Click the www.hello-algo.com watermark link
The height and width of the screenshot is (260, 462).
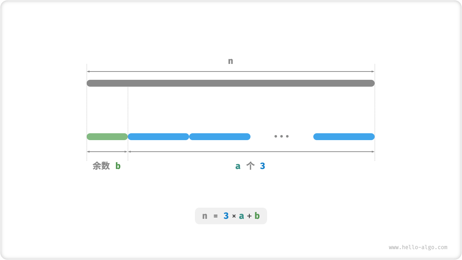(418, 247)
